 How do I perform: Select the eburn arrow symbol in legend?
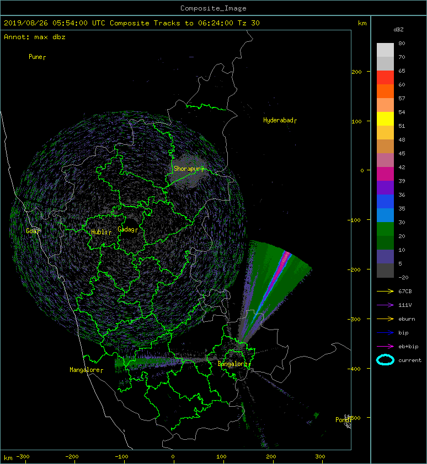(385, 319)
